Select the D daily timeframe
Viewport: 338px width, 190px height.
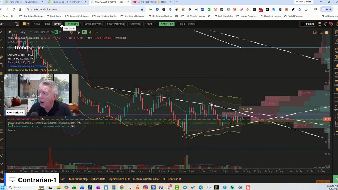click(56, 32)
